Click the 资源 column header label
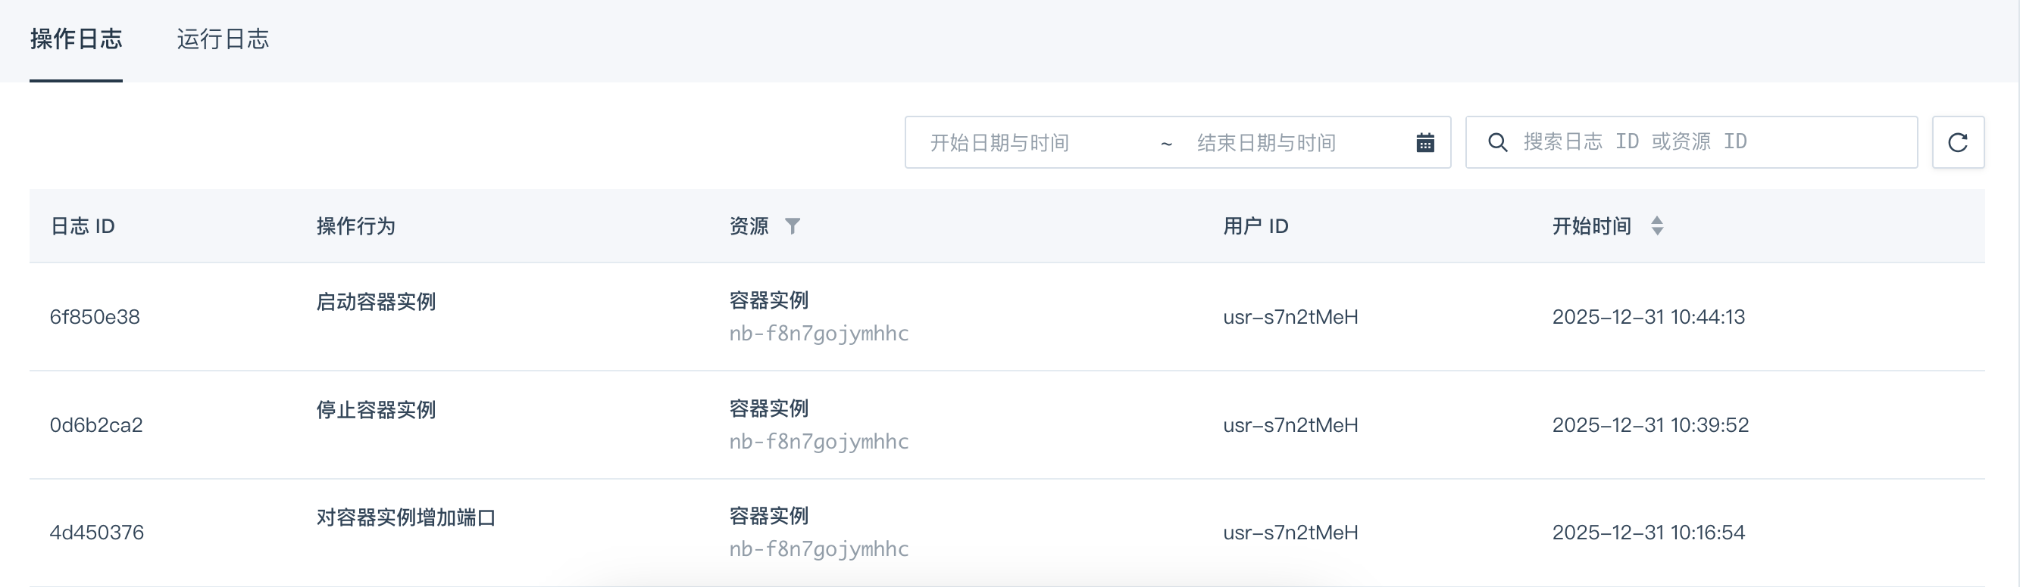 [748, 226]
